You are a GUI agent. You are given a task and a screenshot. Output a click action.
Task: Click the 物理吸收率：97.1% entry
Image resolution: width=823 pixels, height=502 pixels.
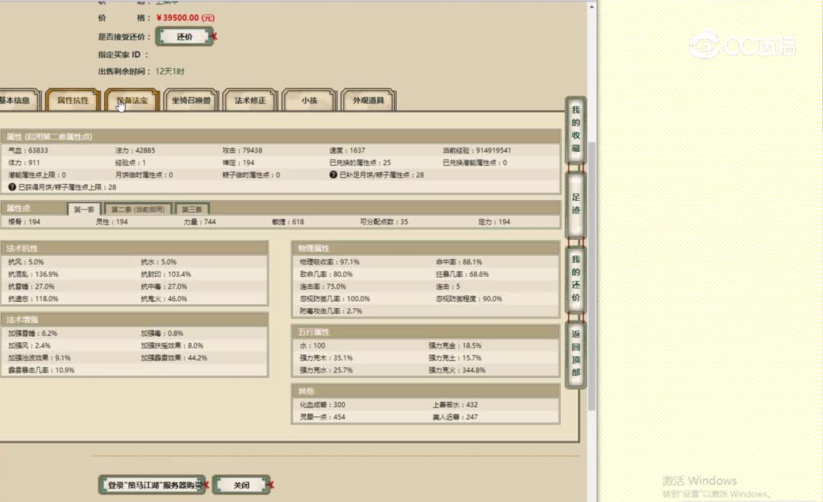(x=330, y=261)
